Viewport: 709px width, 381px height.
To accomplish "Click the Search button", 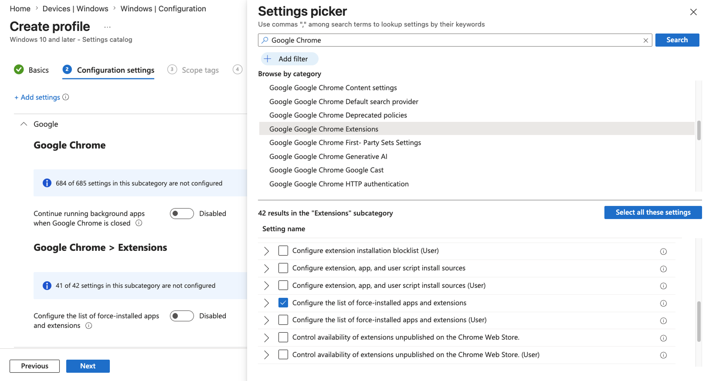I will [x=677, y=40].
